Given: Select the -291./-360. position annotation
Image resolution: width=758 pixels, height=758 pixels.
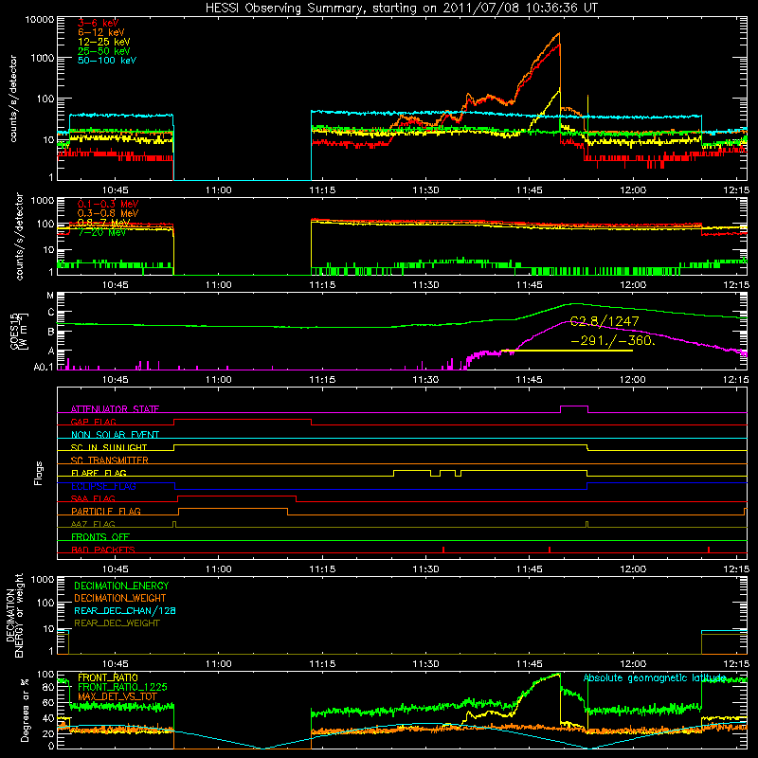Looking at the screenshot, I should 613,340.
